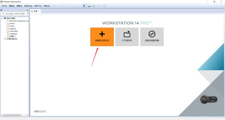This screenshot has width=225, height=120.
Task: Select Red Hat Enterprise Linux VM
Action: (19, 21)
